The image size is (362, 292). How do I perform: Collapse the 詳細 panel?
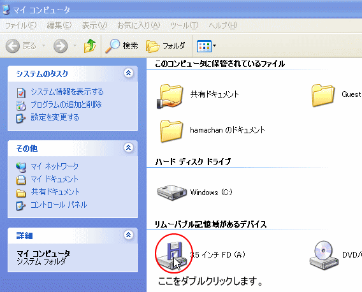point(128,235)
